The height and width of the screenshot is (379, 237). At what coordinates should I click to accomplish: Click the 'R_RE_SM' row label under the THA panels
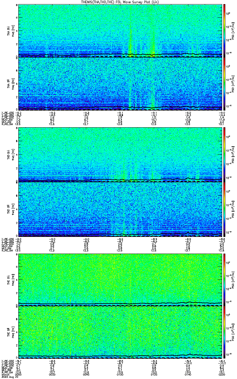pyautogui.click(x=7, y=124)
